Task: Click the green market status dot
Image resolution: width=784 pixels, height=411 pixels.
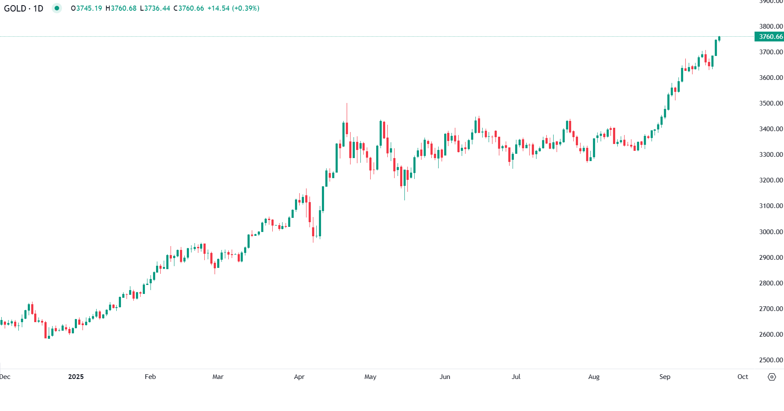Action: coord(57,8)
